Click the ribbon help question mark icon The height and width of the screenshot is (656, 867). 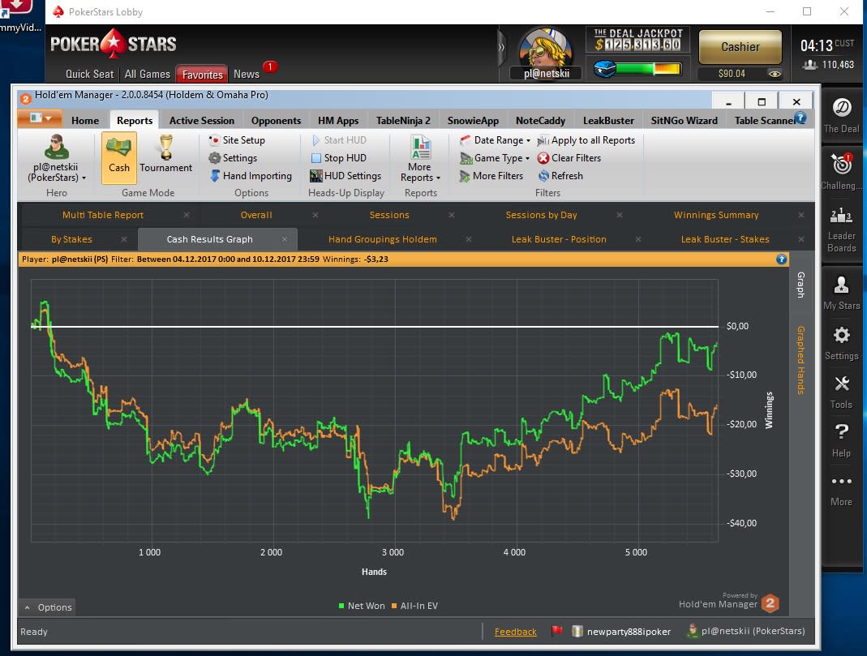(800, 117)
